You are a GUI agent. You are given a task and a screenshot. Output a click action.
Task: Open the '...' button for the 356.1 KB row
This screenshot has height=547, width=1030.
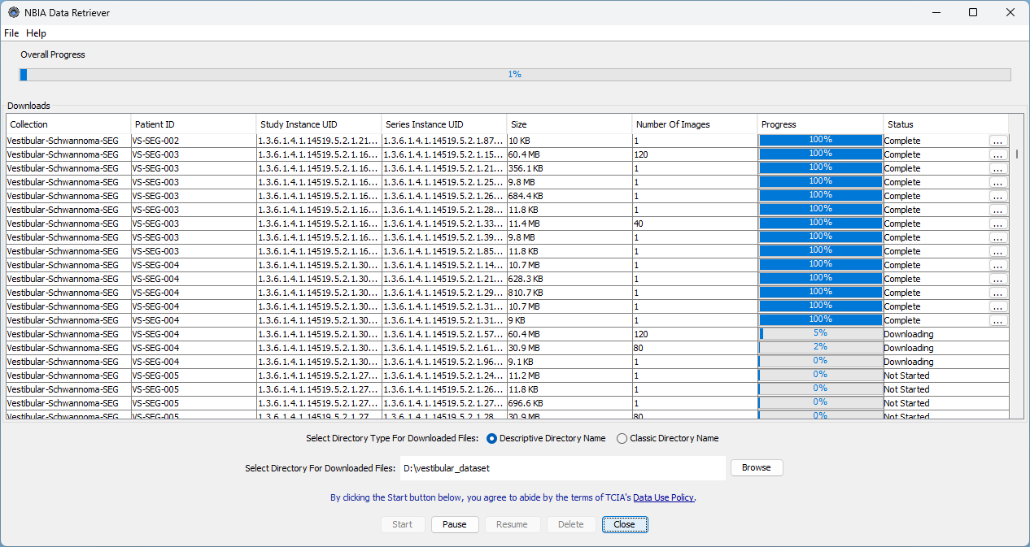[998, 168]
